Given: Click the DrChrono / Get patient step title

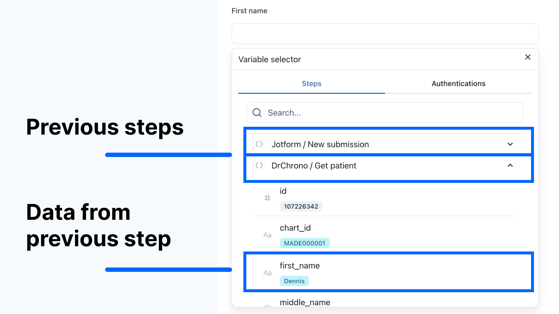Looking at the screenshot, I should click(x=314, y=166).
